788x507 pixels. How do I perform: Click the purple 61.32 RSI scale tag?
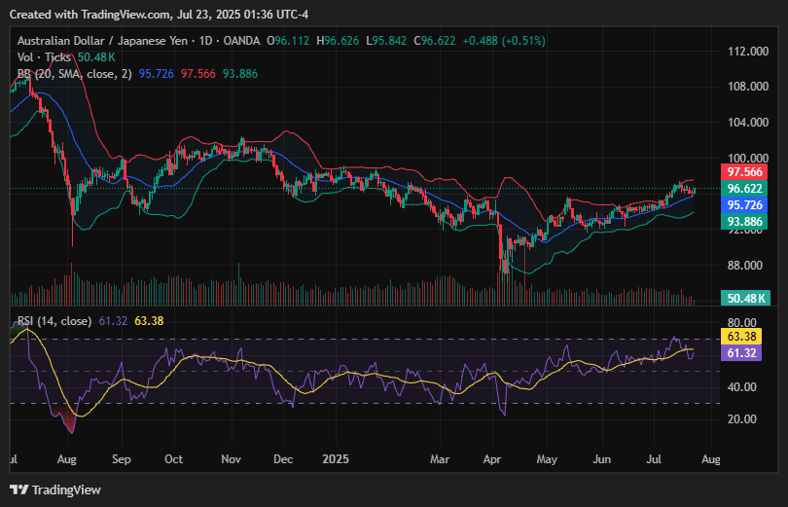tap(741, 352)
